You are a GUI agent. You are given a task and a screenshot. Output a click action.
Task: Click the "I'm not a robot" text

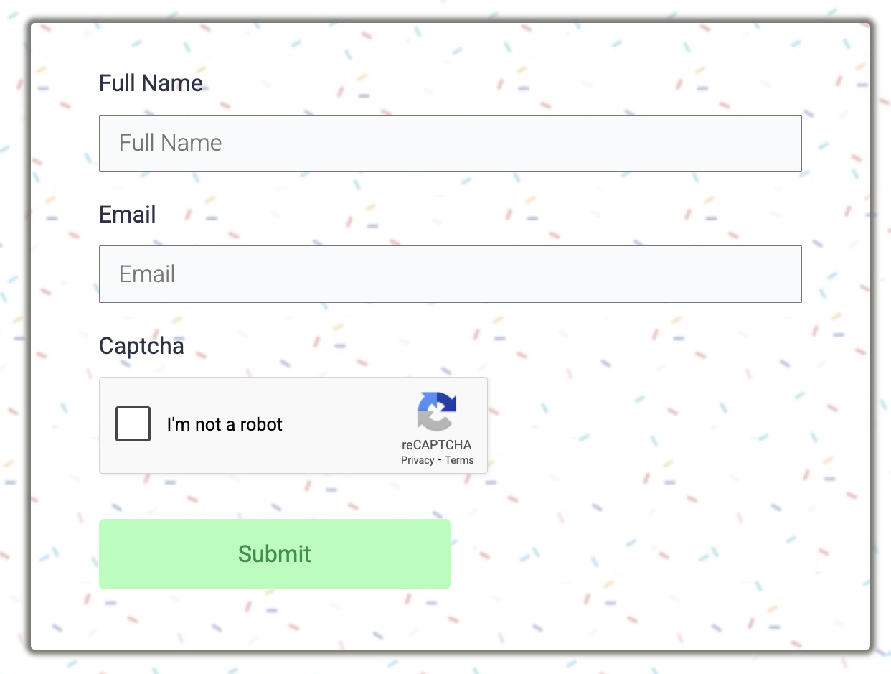225,425
